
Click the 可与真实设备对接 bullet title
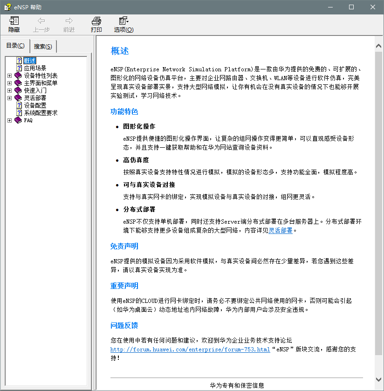click(149, 185)
